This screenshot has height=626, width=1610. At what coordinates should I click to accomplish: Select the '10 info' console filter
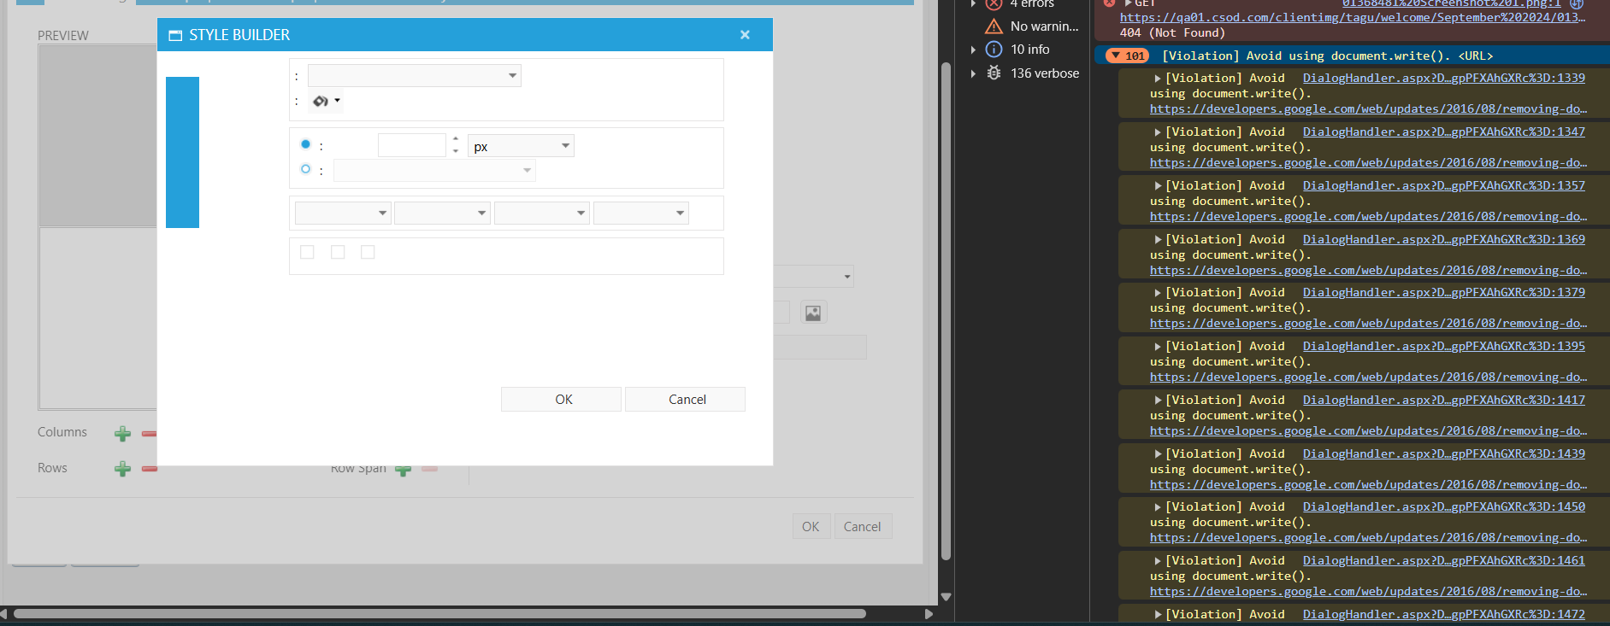(1029, 50)
